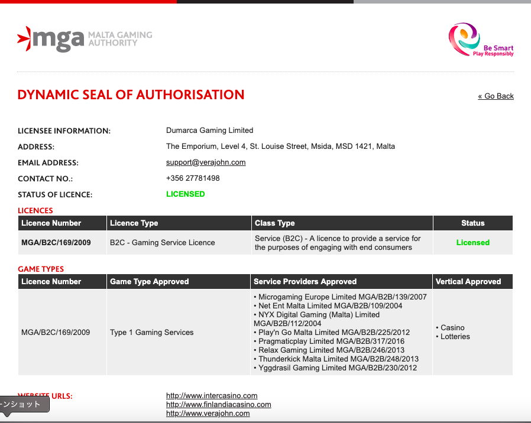531x423 pixels.
Task: Click licence number MGA/B2C/169/2009 in Game Types table
Action: [x=56, y=332]
